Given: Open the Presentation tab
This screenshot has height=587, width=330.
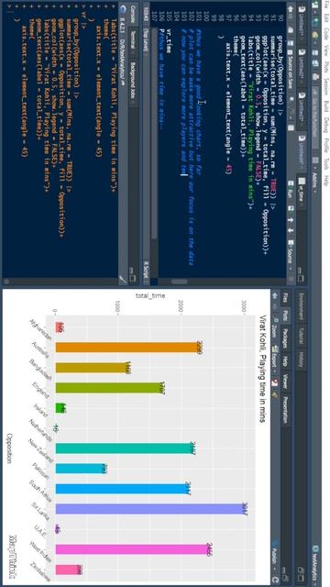Looking at the screenshot, I should click(x=285, y=409).
